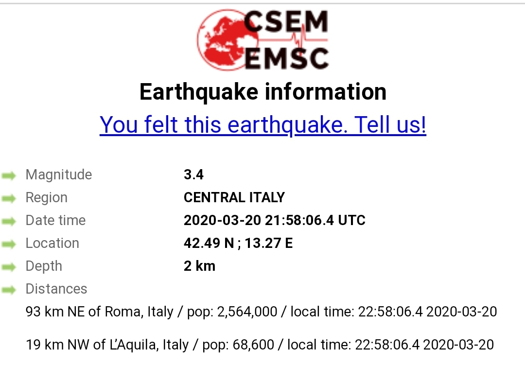The image size is (525, 367).
Task: Click the CENTRAL ITALY region value
Action: (x=234, y=197)
